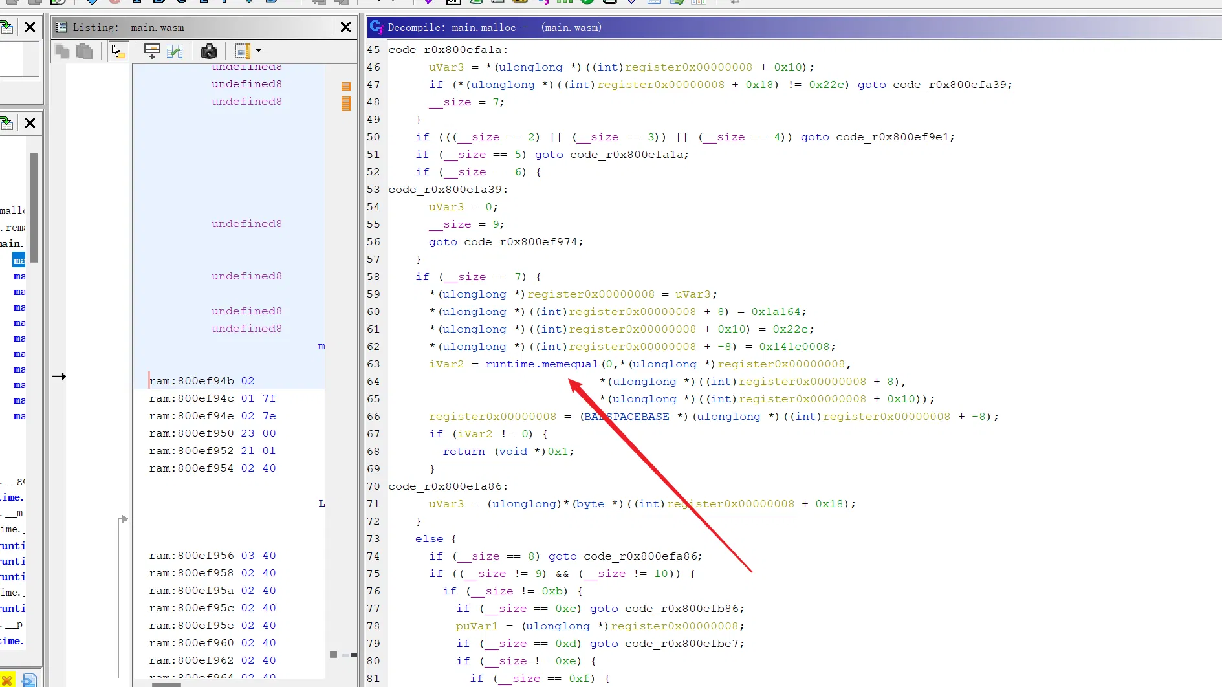This screenshot has height=687, width=1222.
Task: Click the lower orange overview marker
Action: coord(346,104)
